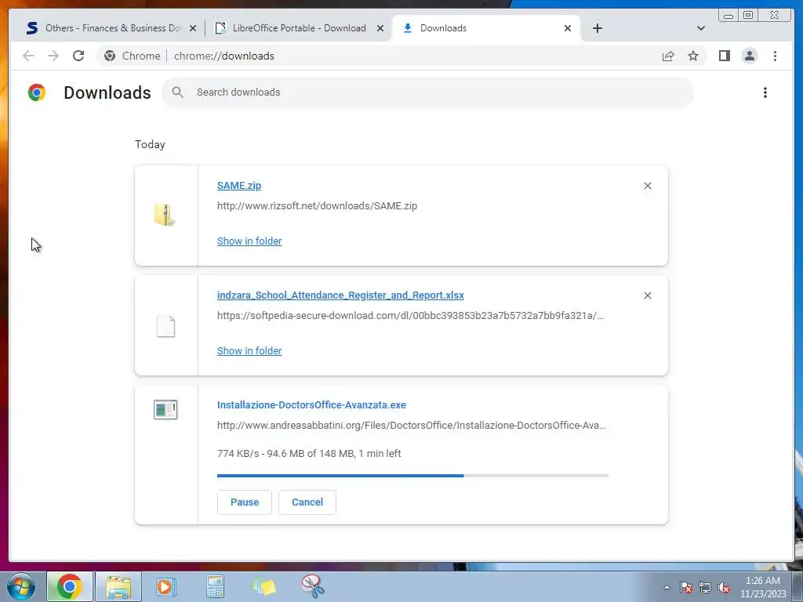Click the browser forward arrow
Screen dimensions: 803x602
(53, 56)
